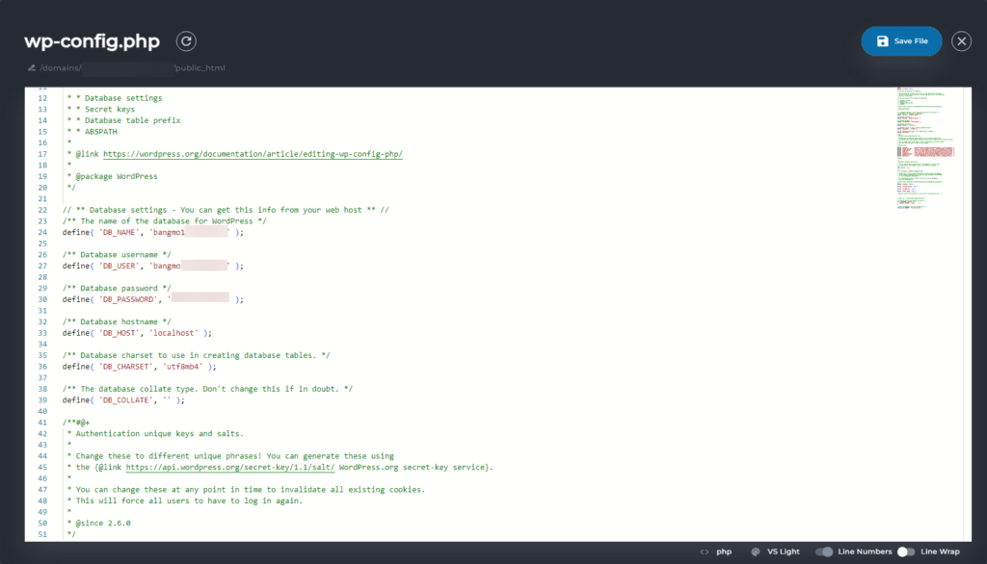Click the pencil icon before /domains/ path
The width and height of the screenshot is (987, 564).
31,68
